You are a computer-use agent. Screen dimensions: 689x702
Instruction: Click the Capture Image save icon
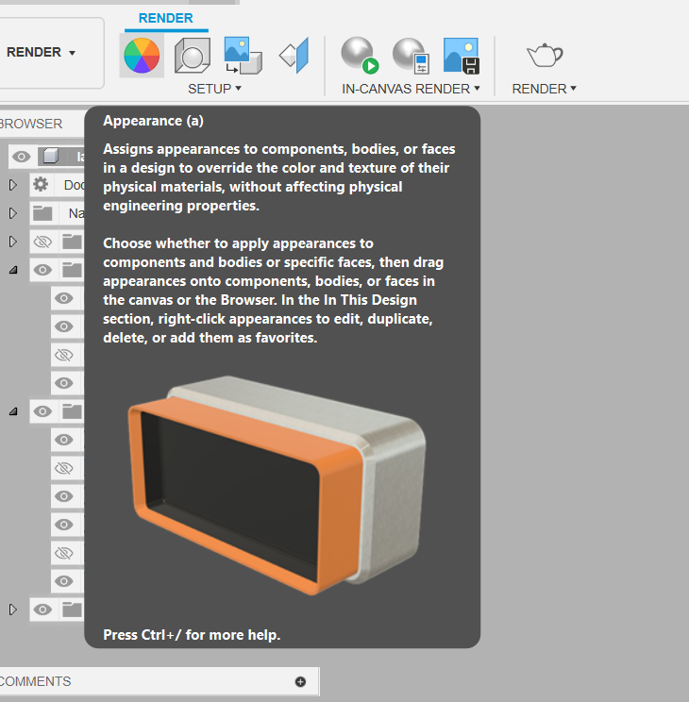tap(462, 56)
